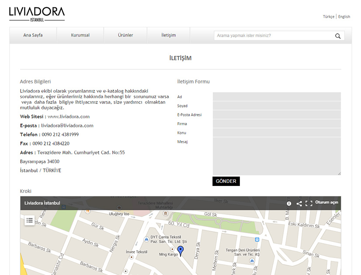Click the E-Posta Adresi field
This screenshot has height=275, width=361.
pos(277,115)
